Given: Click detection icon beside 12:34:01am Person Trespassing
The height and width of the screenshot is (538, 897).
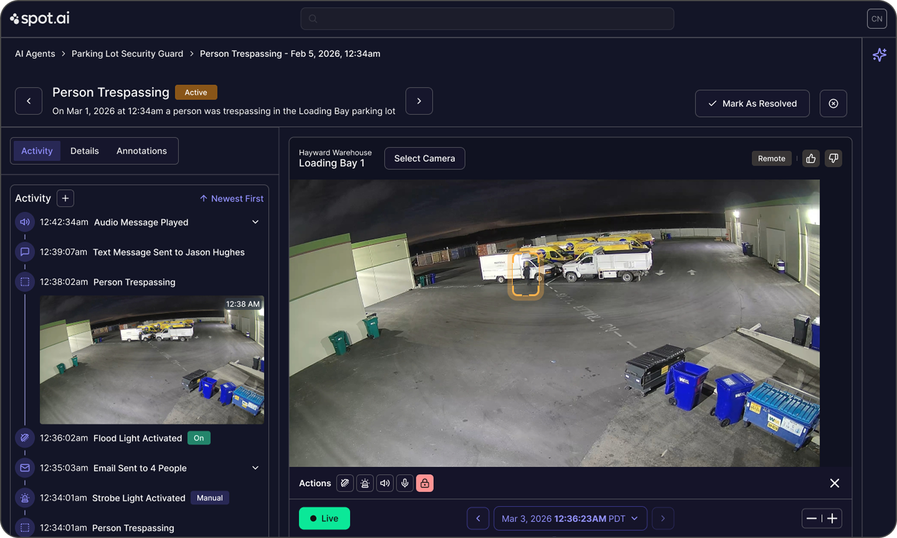Looking at the screenshot, I should [25, 527].
